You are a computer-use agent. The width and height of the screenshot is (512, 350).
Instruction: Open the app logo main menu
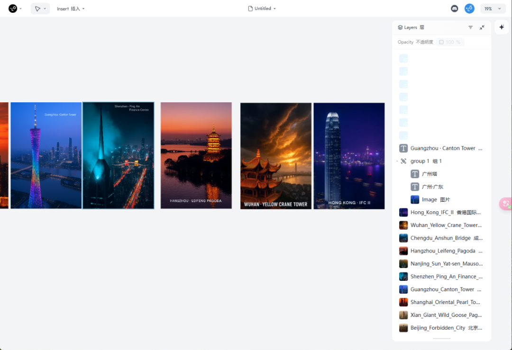click(13, 9)
